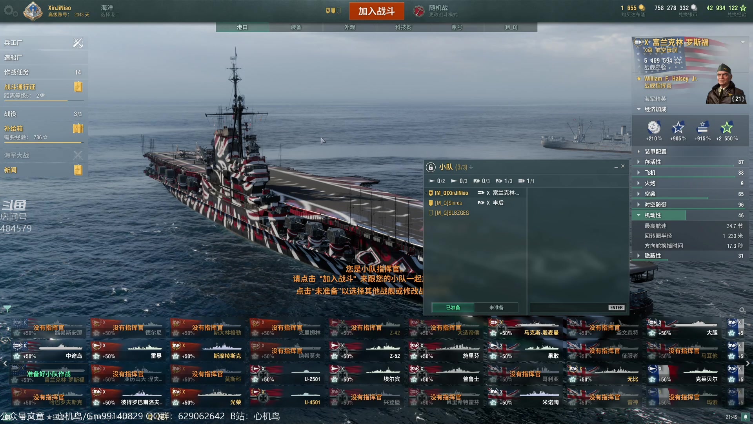Open the 小队 division dropdown arrow

click(x=471, y=167)
